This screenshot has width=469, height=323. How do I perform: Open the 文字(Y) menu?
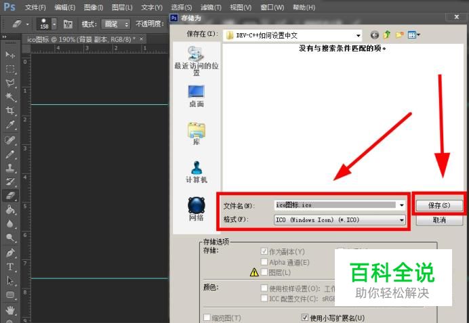(152, 7)
